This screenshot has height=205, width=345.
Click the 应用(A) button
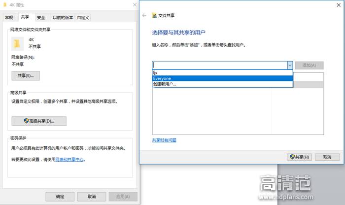(x=123, y=197)
